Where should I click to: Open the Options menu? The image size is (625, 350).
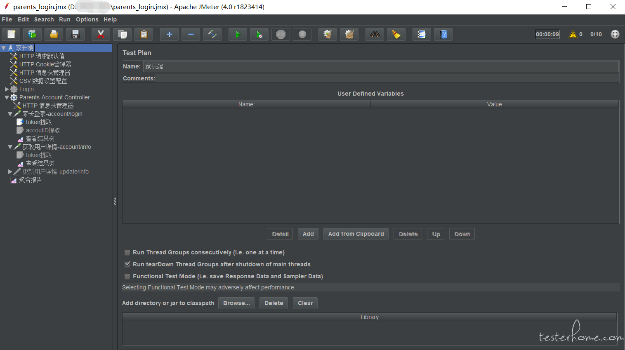[87, 19]
